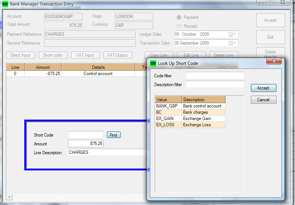The image size is (295, 205).
Task: Click into the Code filter field
Action: click(x=215, y=76)
